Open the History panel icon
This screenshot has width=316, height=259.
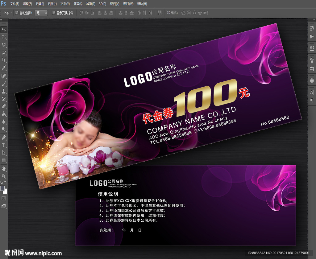(312, 28)
